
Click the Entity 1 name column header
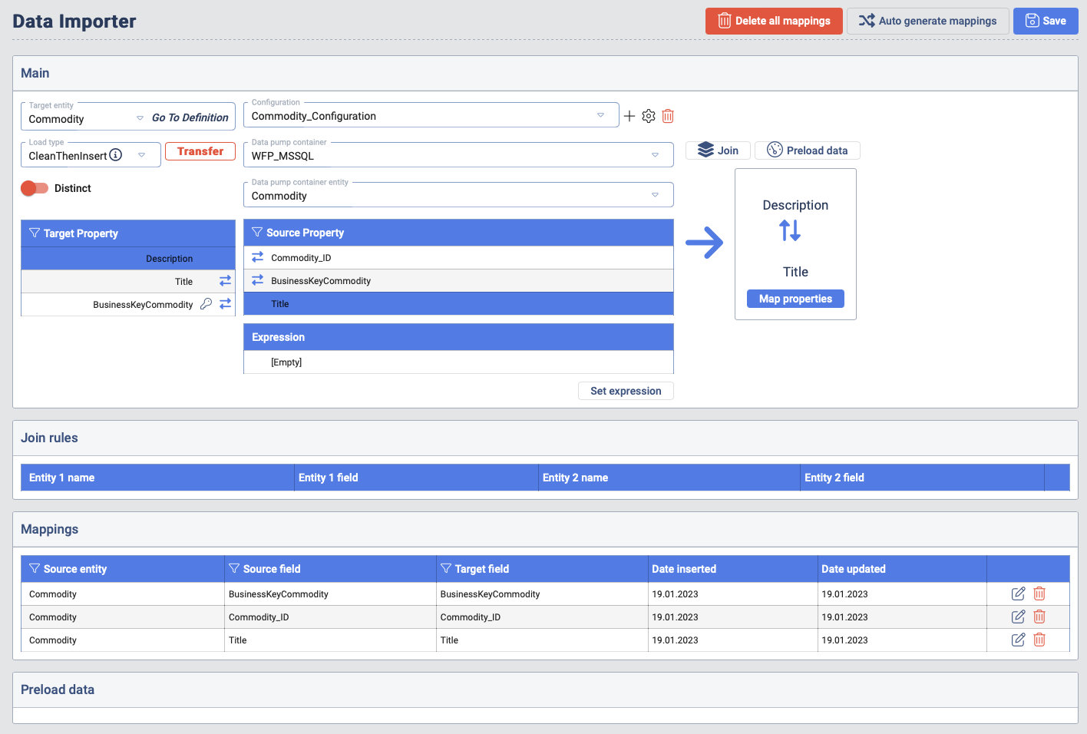[157, 478]
